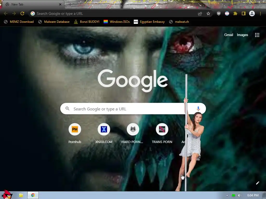Open the Chrome profile avatar

pos(252,13)
